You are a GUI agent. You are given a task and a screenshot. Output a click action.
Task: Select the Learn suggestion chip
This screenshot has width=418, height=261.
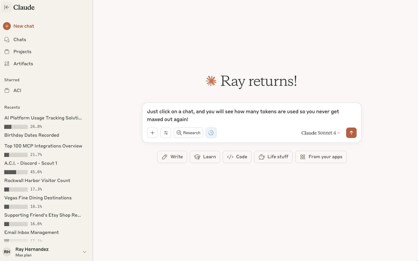205,157
